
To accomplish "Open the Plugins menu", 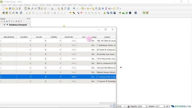I will pos(35,5).
